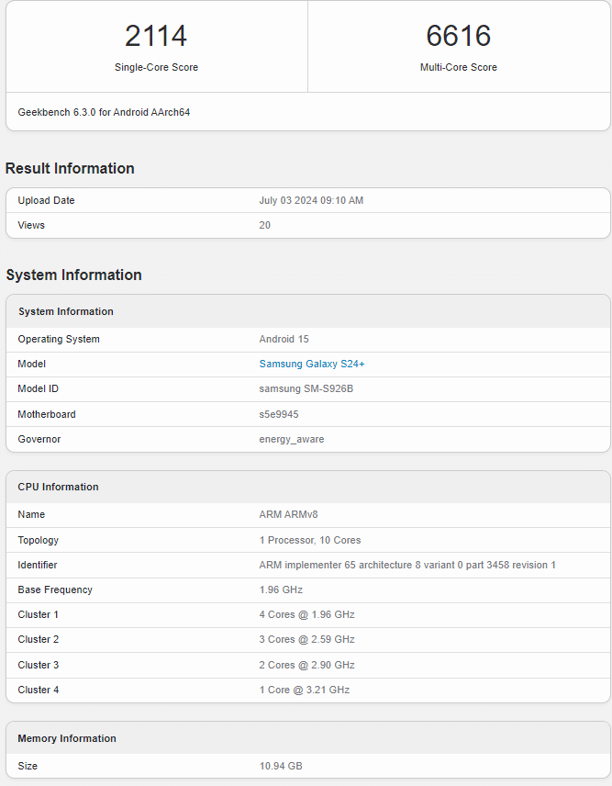Viewport: 612px width, 786px height.
Task: Select topology 1 Processor, 10 Cores
Action: (309, 540)
